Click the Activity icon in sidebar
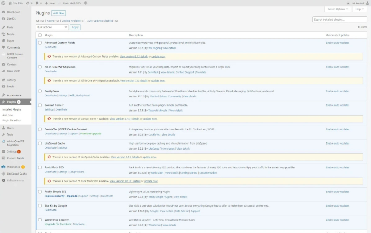The image size is (371, 233). (x=4, y=80)
